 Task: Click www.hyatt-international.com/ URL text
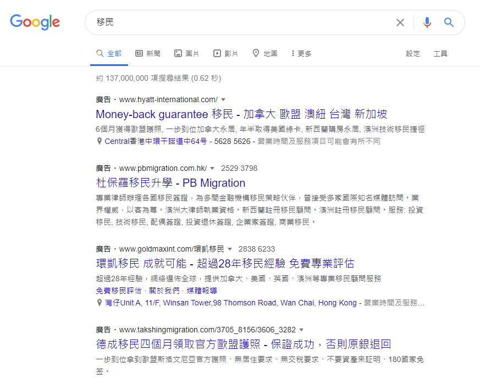(x=168, y=100)
